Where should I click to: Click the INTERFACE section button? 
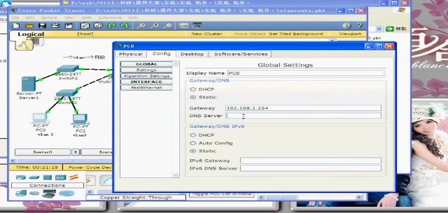click(147, 82)
